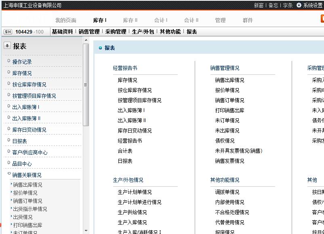Viewport: 324px width, 234px height.
Task: Collapse the 销售关联情况 sidebar section
Action: click(9, 174)
